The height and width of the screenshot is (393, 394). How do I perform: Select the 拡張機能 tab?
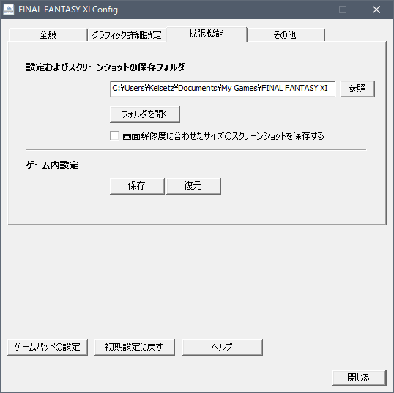pyautogui.click(x=207, y=34)
